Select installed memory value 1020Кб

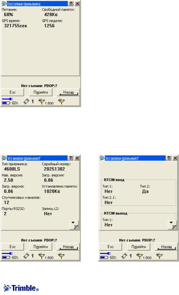tap(52, 191)
